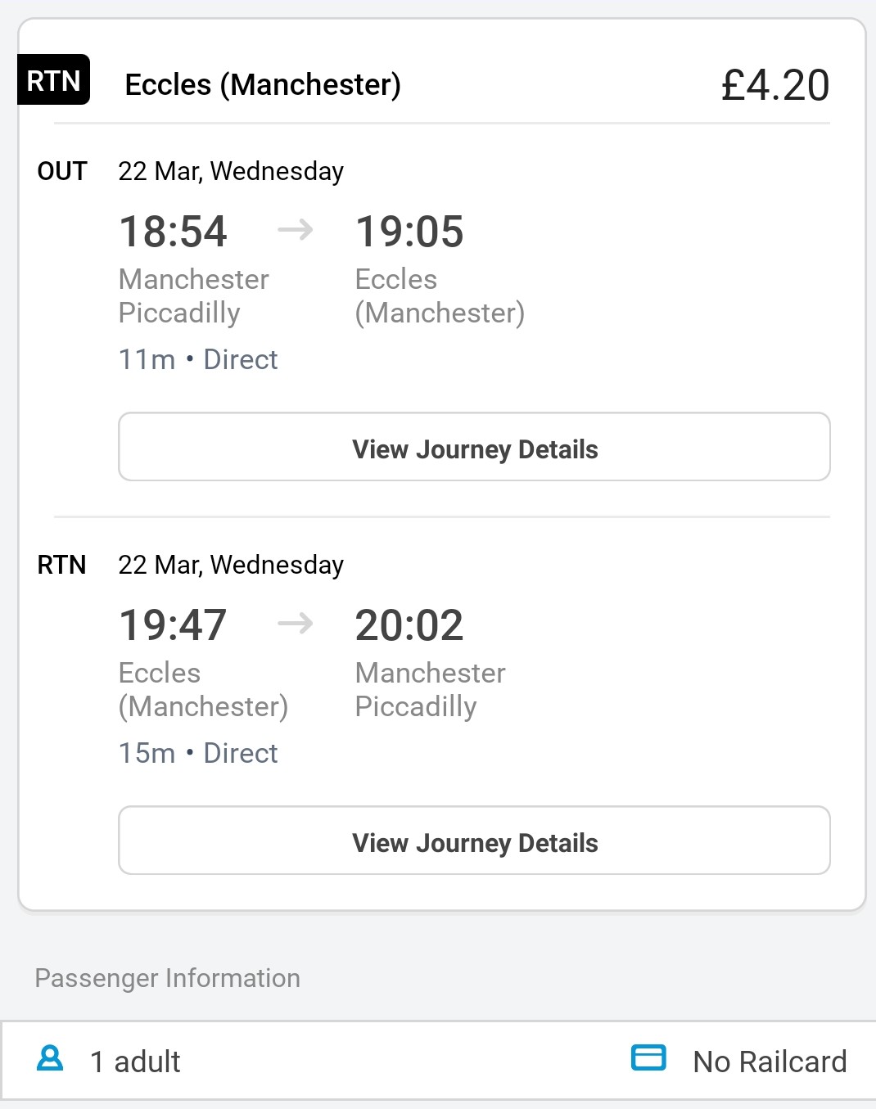The height and width of the screenshot is (1109, 876).
Task: Open the No Railcard selector
Action: pos(769,1062)
